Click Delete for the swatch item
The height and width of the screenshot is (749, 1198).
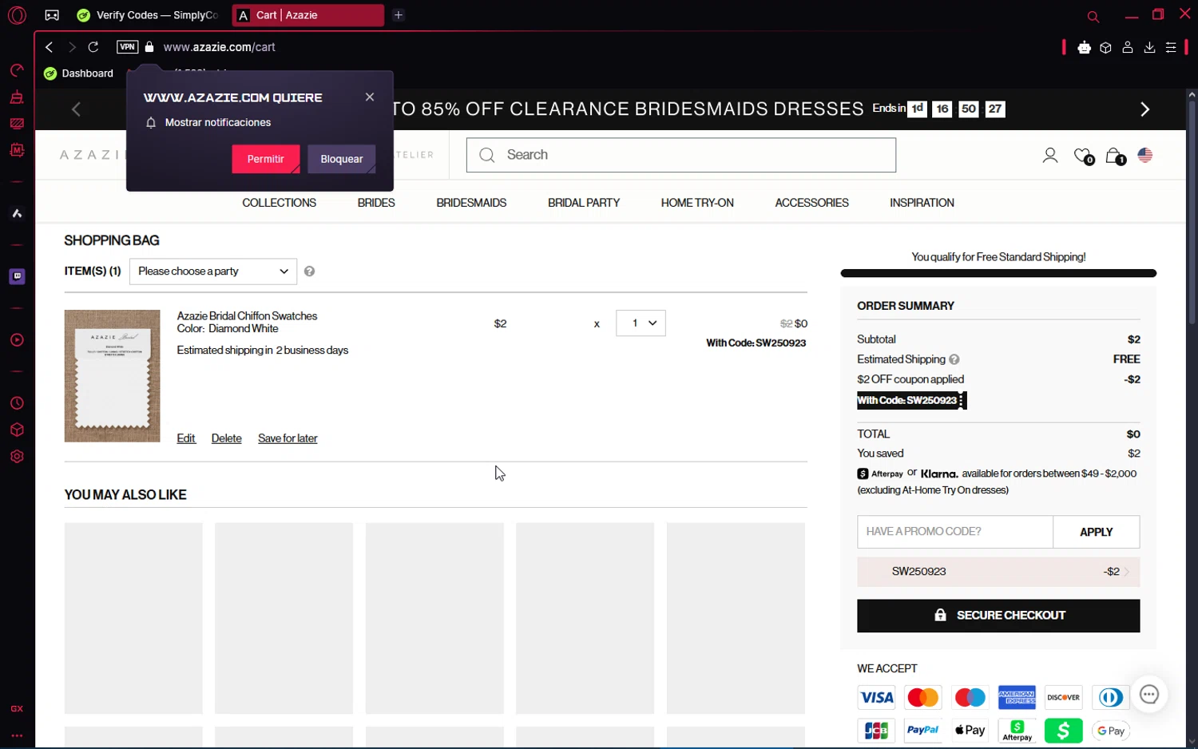227,438
